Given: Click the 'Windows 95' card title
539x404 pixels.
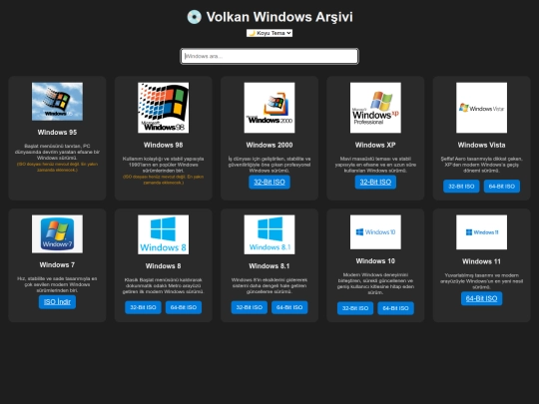Looking at the screenshot, I should coord(57,133).
